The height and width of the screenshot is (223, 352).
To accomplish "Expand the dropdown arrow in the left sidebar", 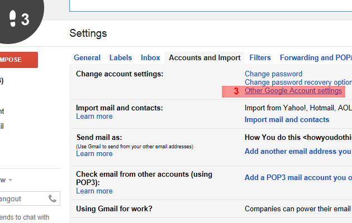I will pos(10,180).
